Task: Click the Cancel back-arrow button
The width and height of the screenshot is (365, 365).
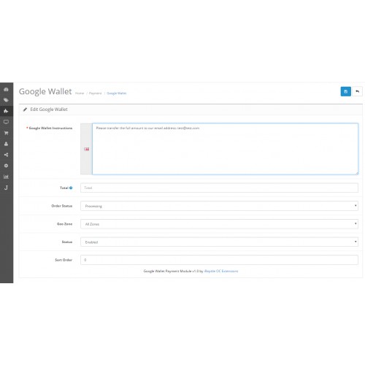Action: [357, 91]
